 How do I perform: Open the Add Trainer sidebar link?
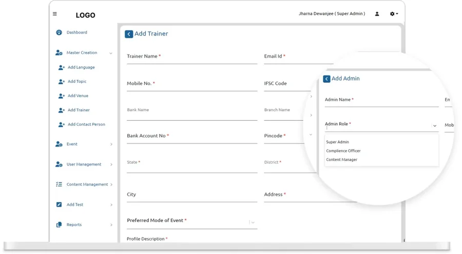79,110
